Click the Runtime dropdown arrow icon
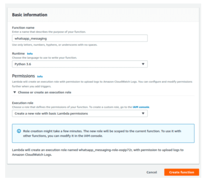Screen dimensions: 207x182 [143, 64]
